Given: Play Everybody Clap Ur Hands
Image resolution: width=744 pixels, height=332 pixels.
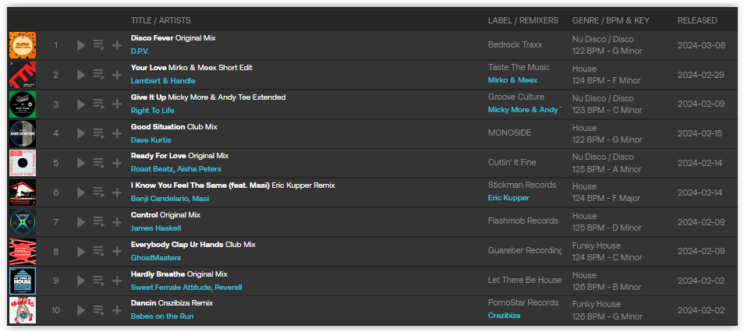Looking at the screenshot, I should [x=81, y=251].
